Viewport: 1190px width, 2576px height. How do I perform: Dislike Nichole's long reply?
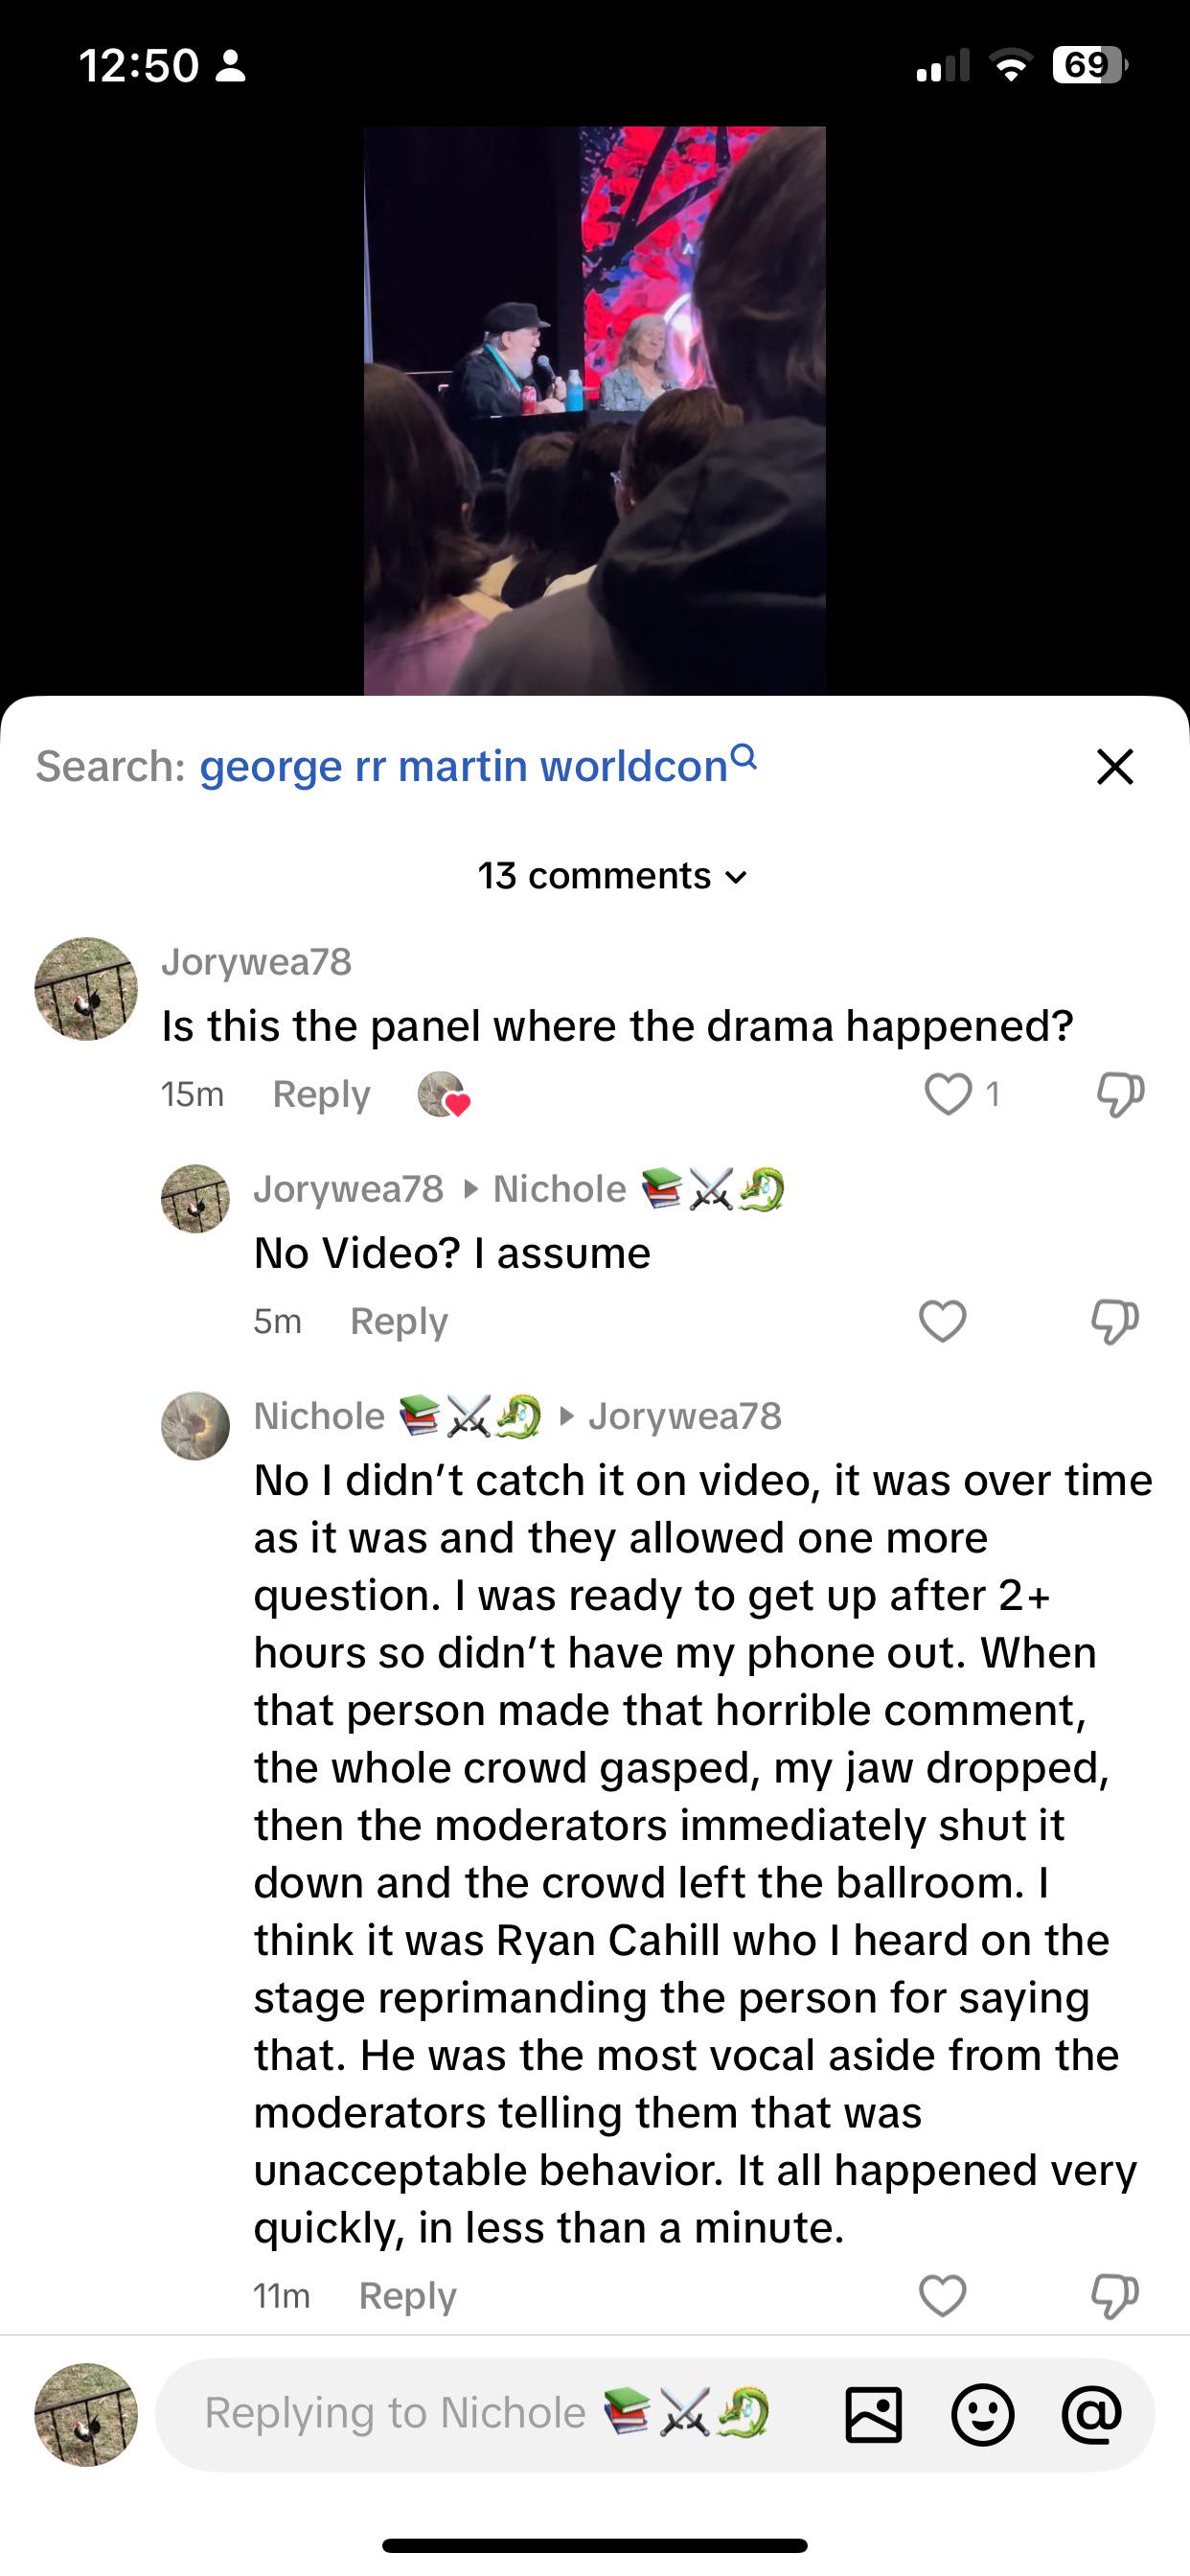[x=1114, y=2295]
